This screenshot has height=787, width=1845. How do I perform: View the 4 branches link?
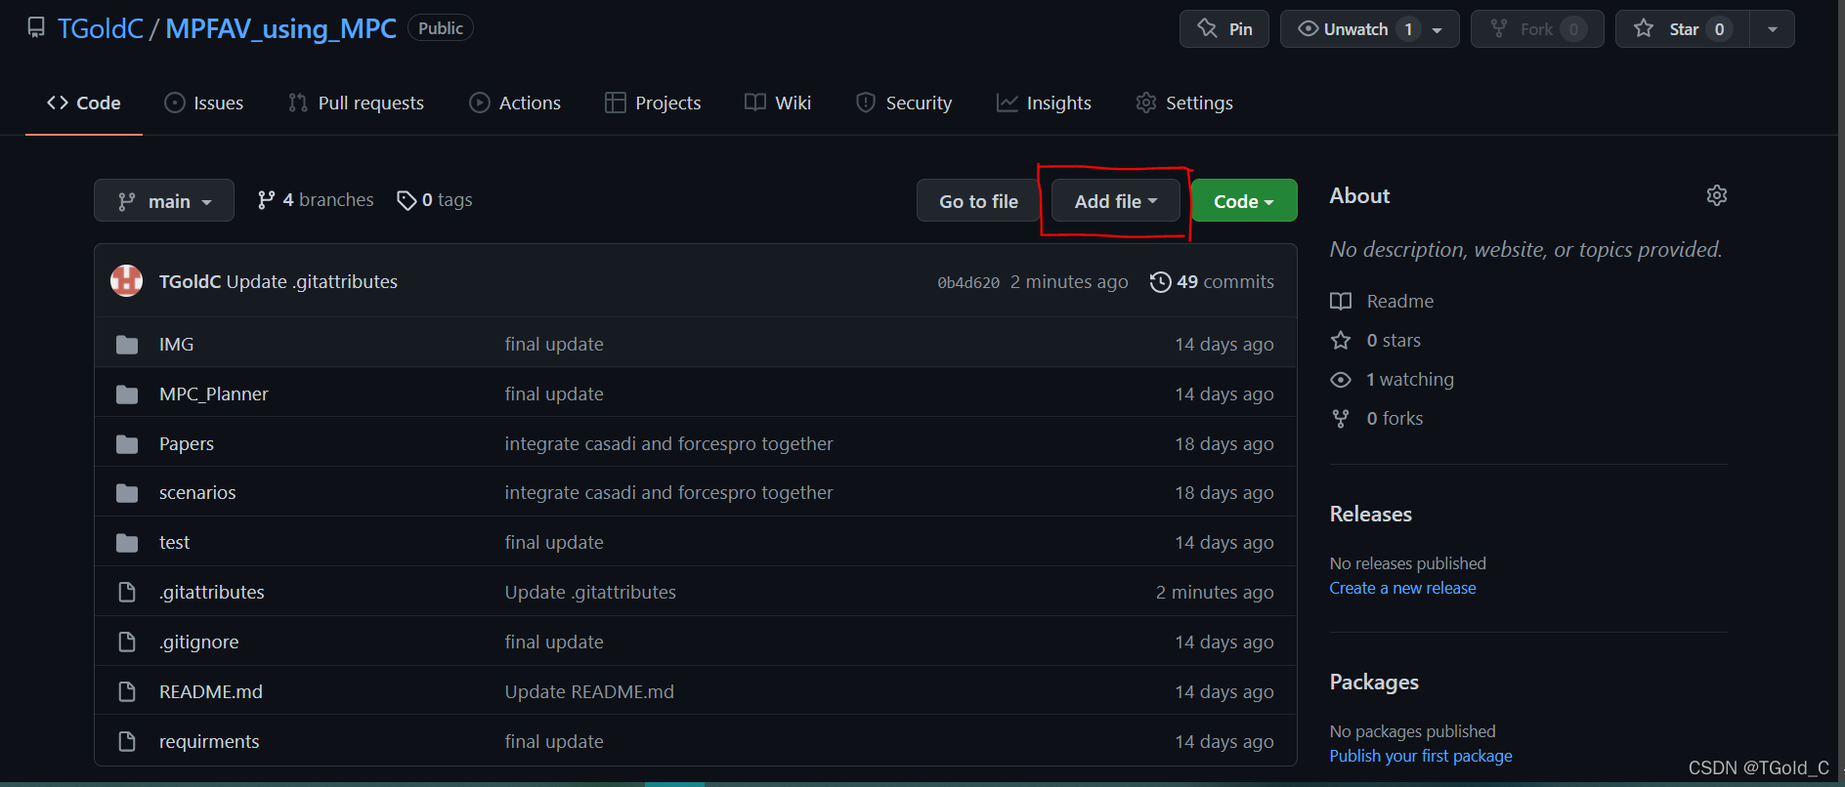click(316, 200)
